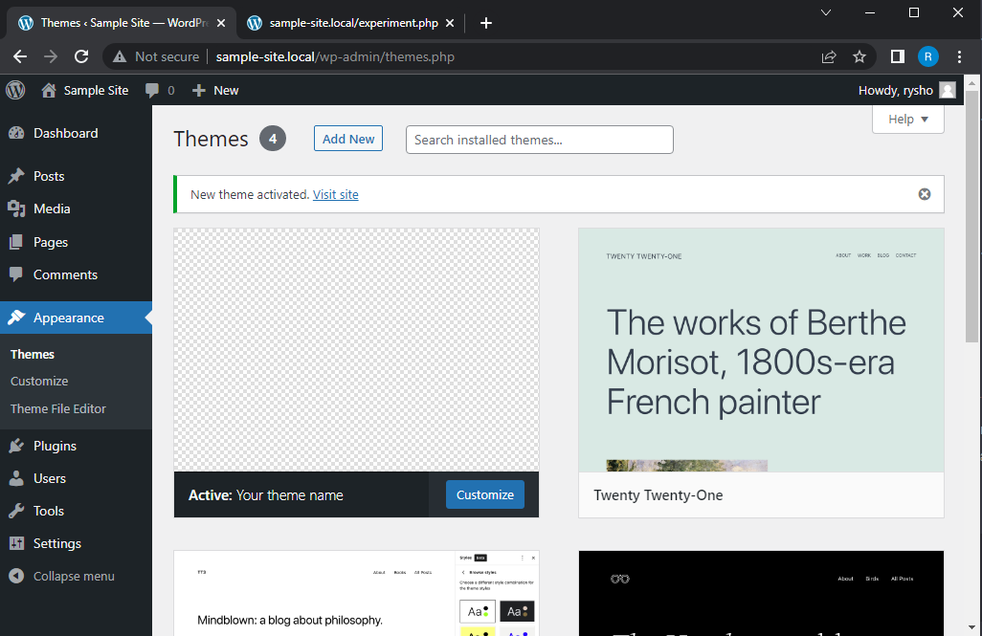The width and height of the screenshot is (982, 636).
Task: Click the Settings sliders icon
Action: pos(16,543)
